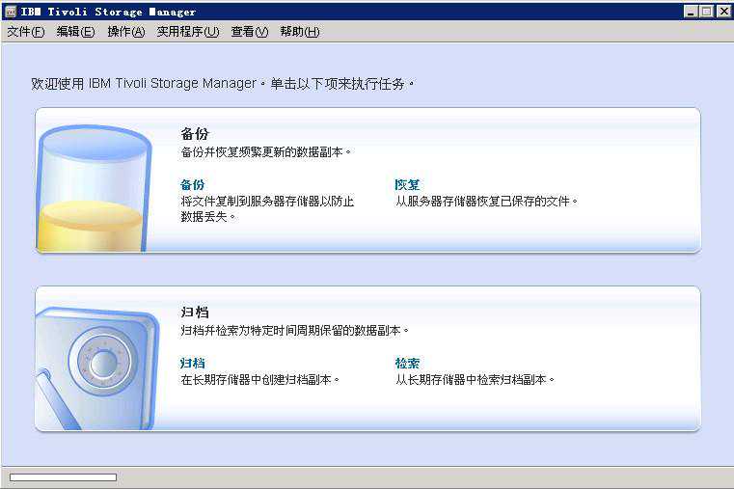Viewport: 734px width, 489px height.
Task: Minimize the Tivoli Storage Manager window
Action: (x=692, y=12)
